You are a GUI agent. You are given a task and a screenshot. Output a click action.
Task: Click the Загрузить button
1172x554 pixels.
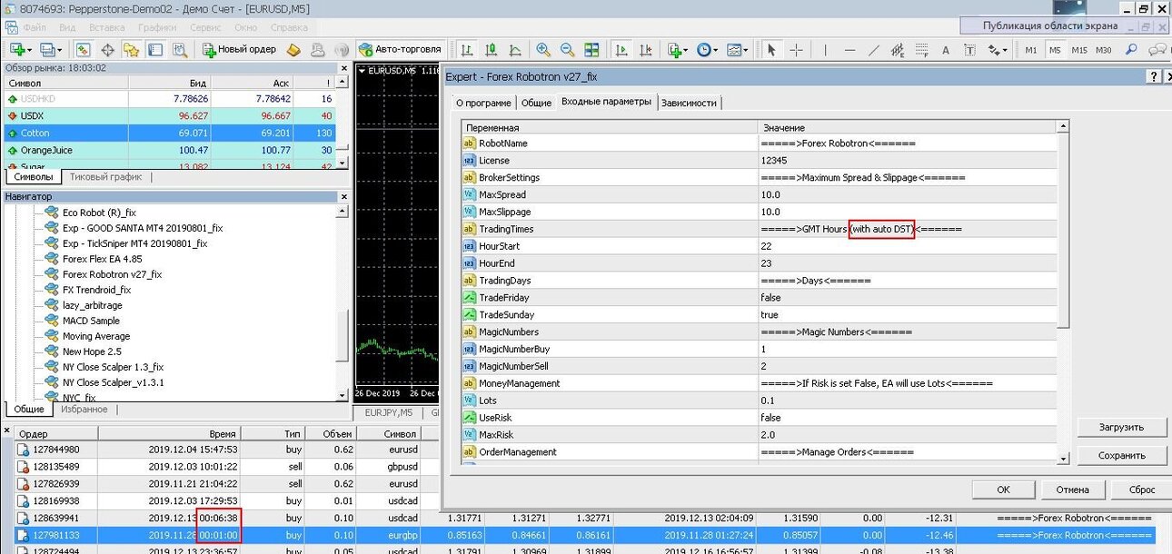pos(1121,427)
